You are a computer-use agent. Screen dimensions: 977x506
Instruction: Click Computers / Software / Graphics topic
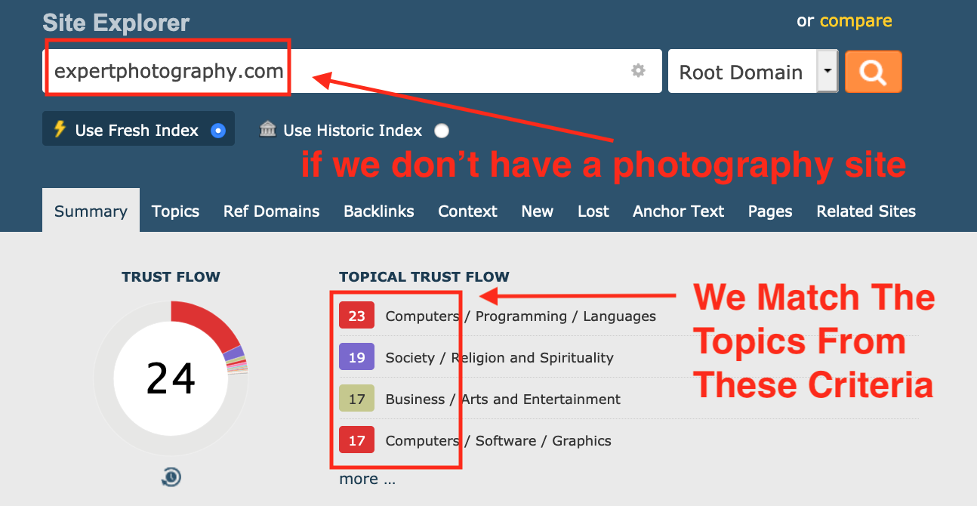point(498,441)
